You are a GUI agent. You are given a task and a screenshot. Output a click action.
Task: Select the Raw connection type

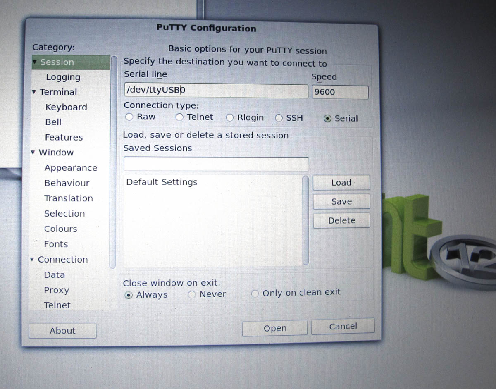(129, 117)
